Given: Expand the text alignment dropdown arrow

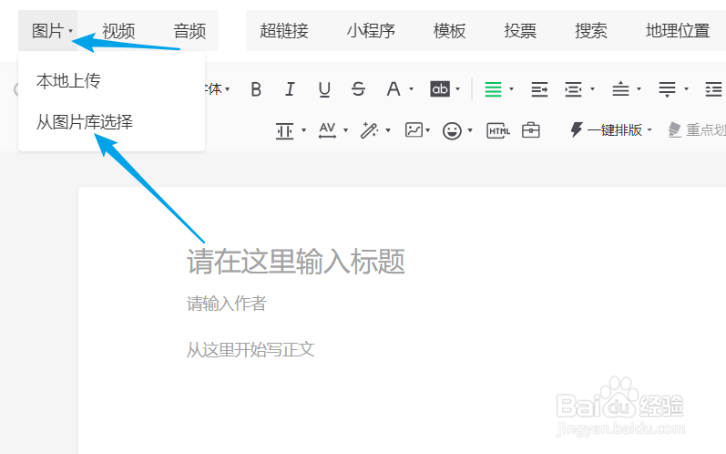Looking at the screenshot, I should pos(511,89).
